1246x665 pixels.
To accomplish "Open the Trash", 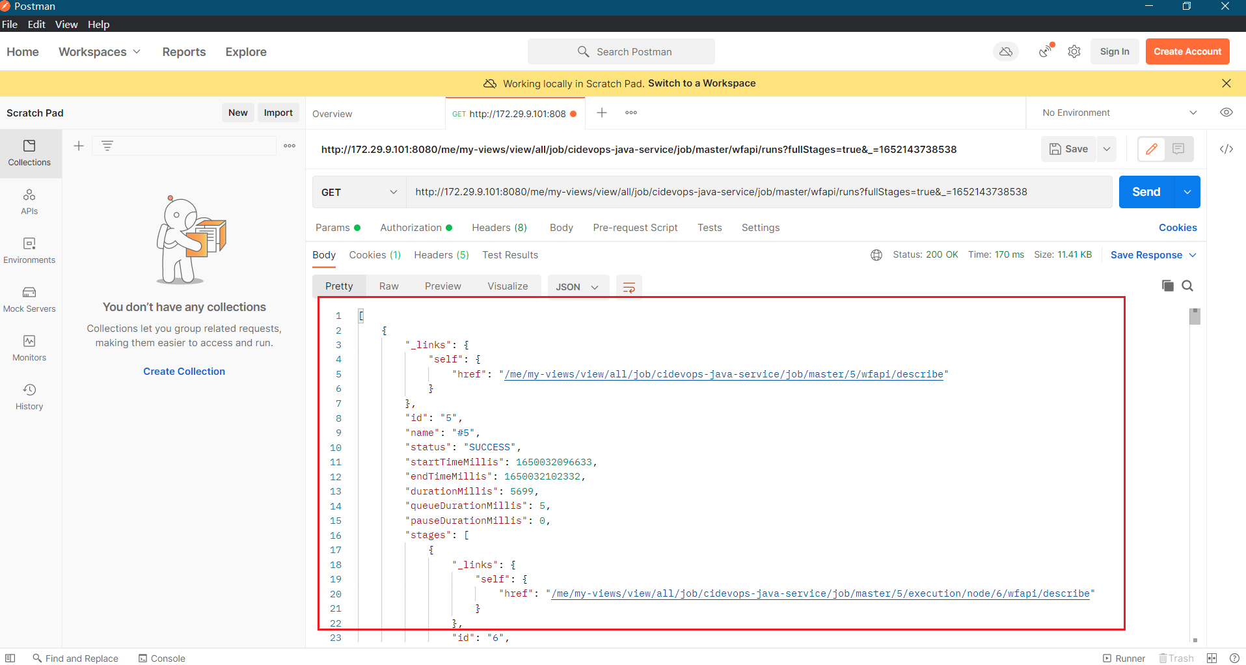I will tap(1176, 658).
